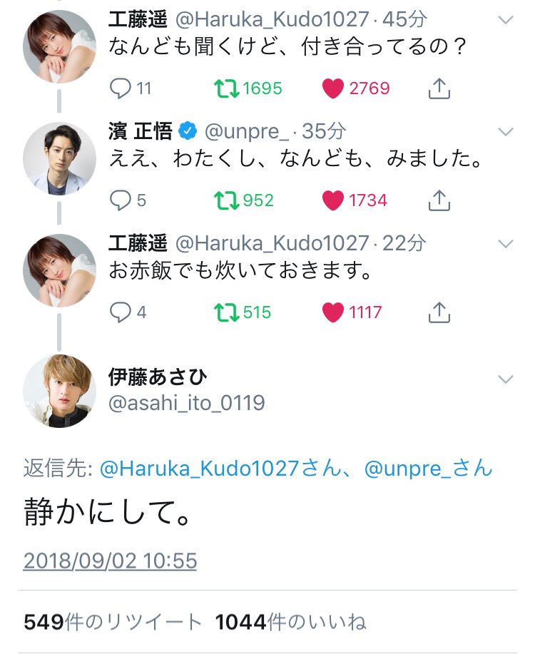Screen dimensions: 535x654
Task: Retweet the tweet with 1695 retweets
Action: pos(226,88)
